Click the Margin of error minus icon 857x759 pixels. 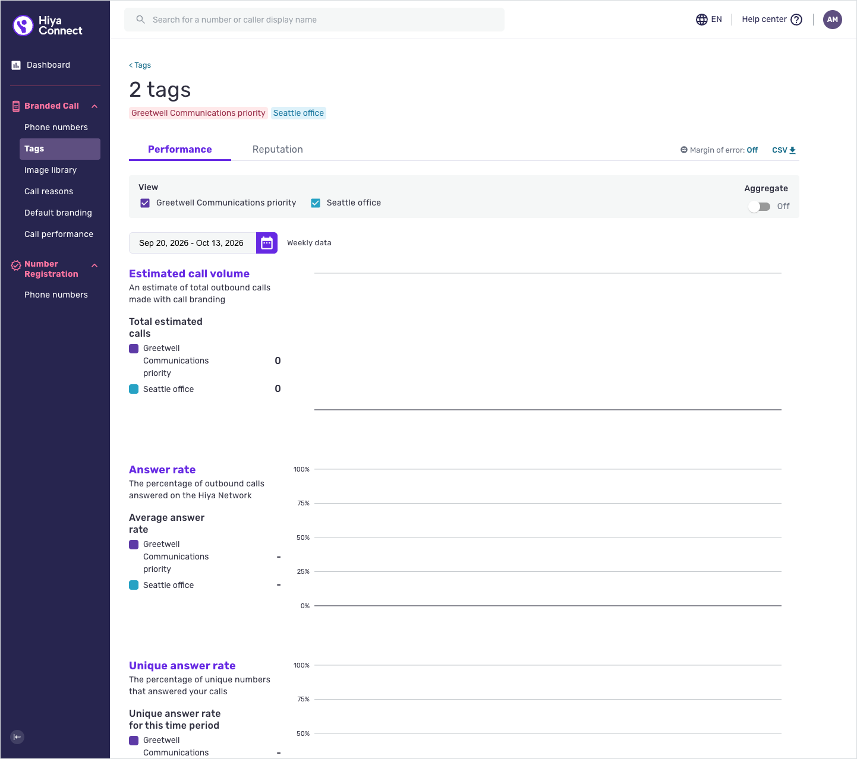point(684,150)
